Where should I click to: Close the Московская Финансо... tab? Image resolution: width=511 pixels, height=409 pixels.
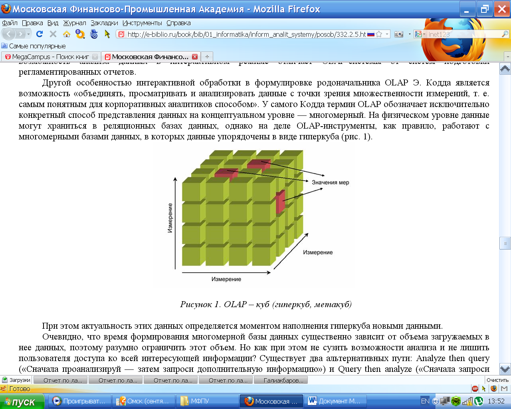tap(195, 57)
